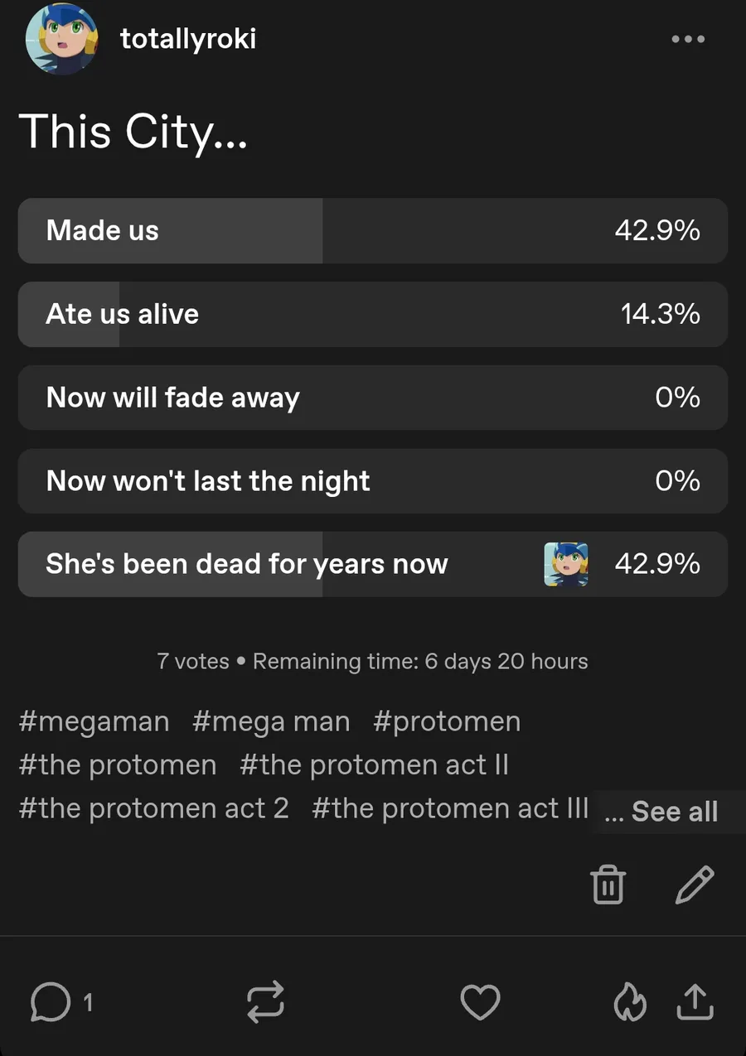Screen dimensions: 746x1056
Task: Open the #the protomen act II tag
Action: 374,764
